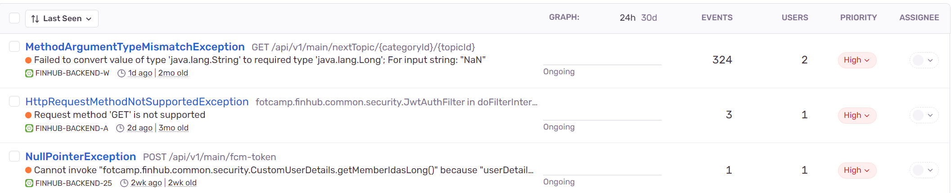Image resolution: width=951 pixels, height=193 pixels.
Task: Check the select-all issues checkbox
Action: point(14,18)
